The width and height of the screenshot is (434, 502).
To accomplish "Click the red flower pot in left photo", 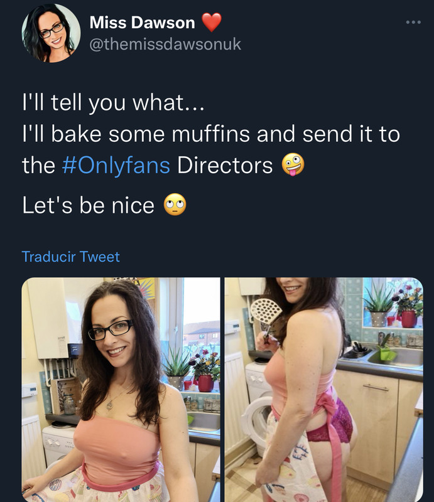I will 205,383.
